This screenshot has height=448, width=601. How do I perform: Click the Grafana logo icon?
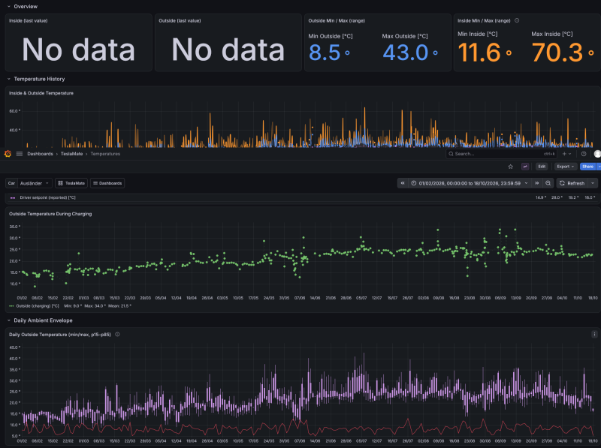pos(8,154)
